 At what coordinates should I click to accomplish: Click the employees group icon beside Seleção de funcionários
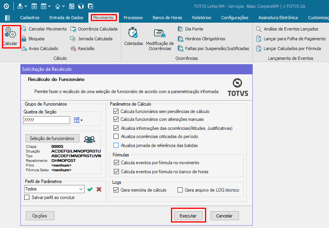point(89,139)
